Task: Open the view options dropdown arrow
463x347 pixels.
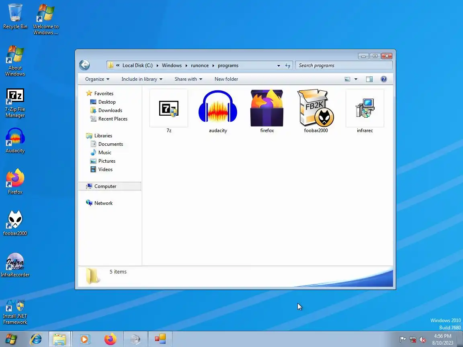Action: click(x=356, y=79)
